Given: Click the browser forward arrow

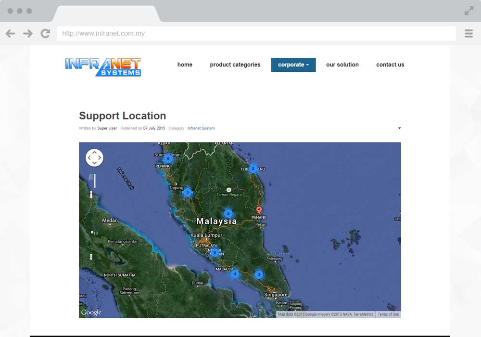Looking at the screenshot, I should (27, 33).
